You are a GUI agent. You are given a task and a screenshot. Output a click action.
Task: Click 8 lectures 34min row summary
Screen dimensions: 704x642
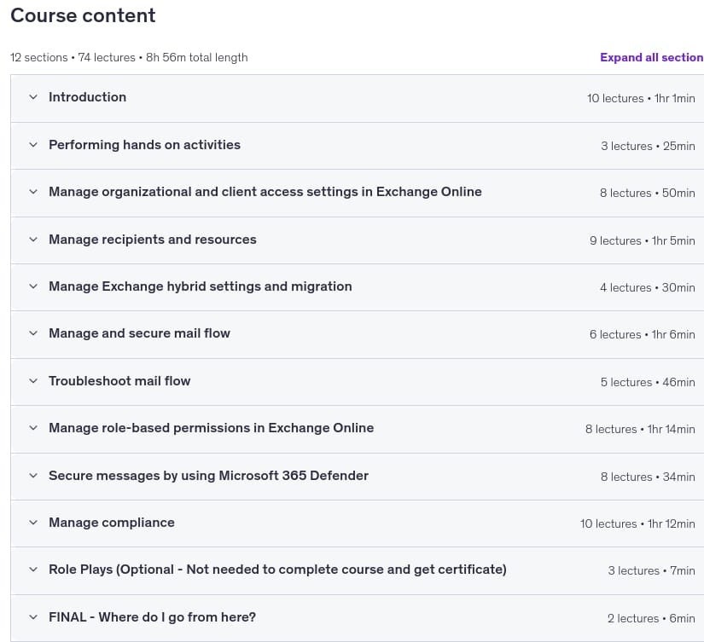pyautogui.click(x=648, y=477)
